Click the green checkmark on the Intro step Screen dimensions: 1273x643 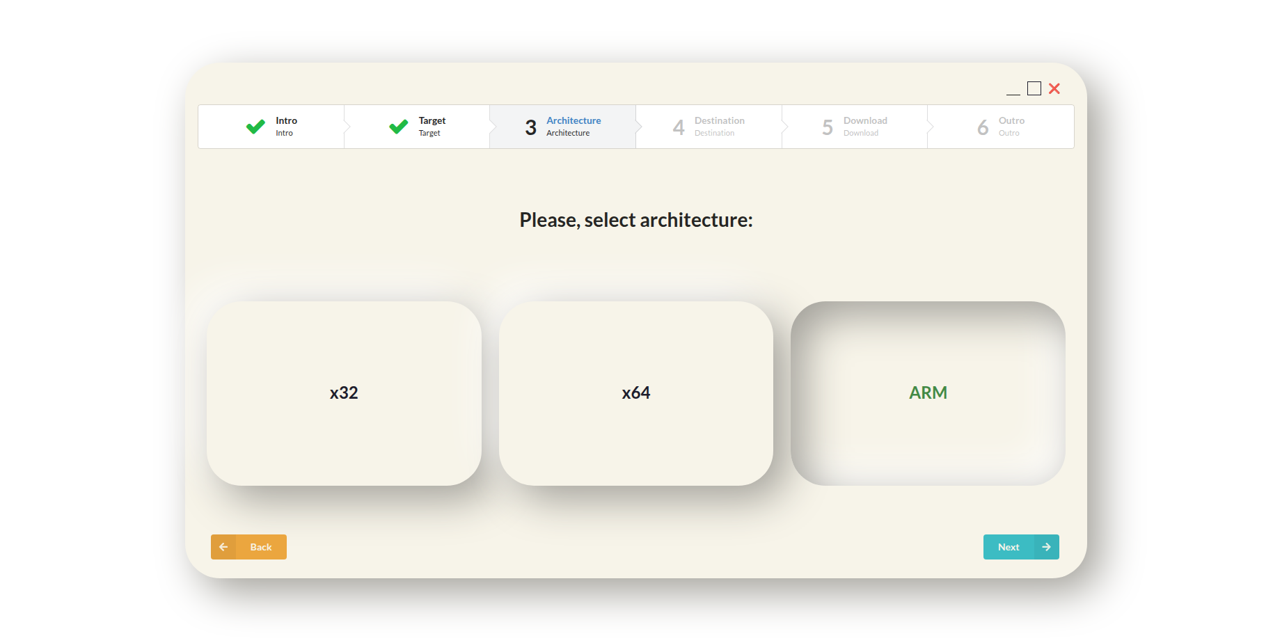(255, 127)
